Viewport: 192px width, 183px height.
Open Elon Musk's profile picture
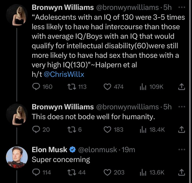pyautogui.click(x=17, y=157)
